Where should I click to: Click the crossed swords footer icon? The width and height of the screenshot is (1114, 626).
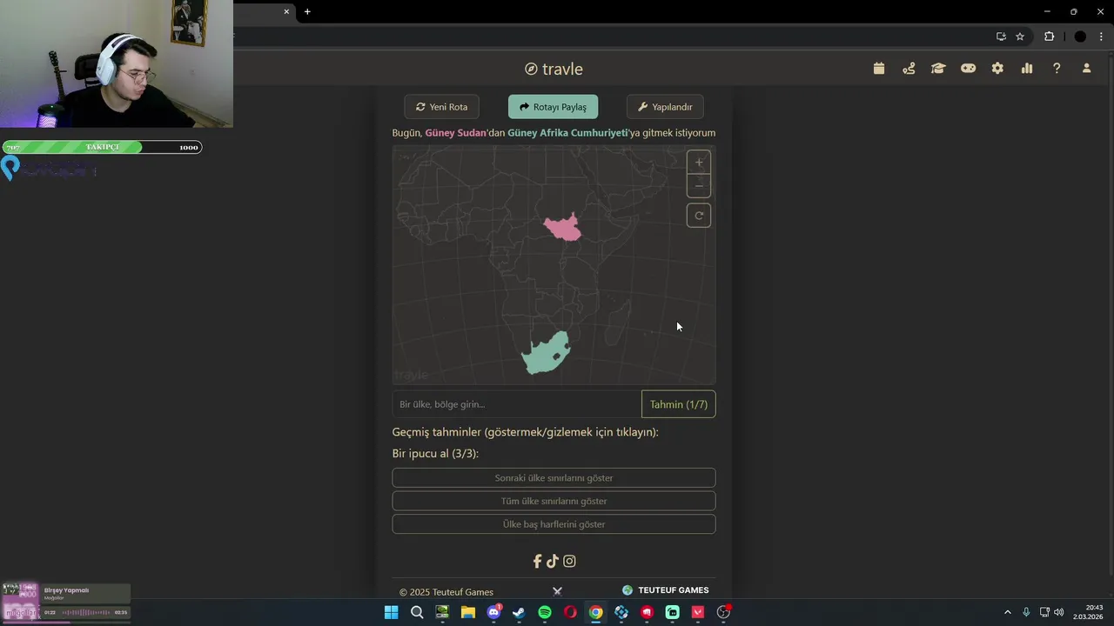coord(557,591)
